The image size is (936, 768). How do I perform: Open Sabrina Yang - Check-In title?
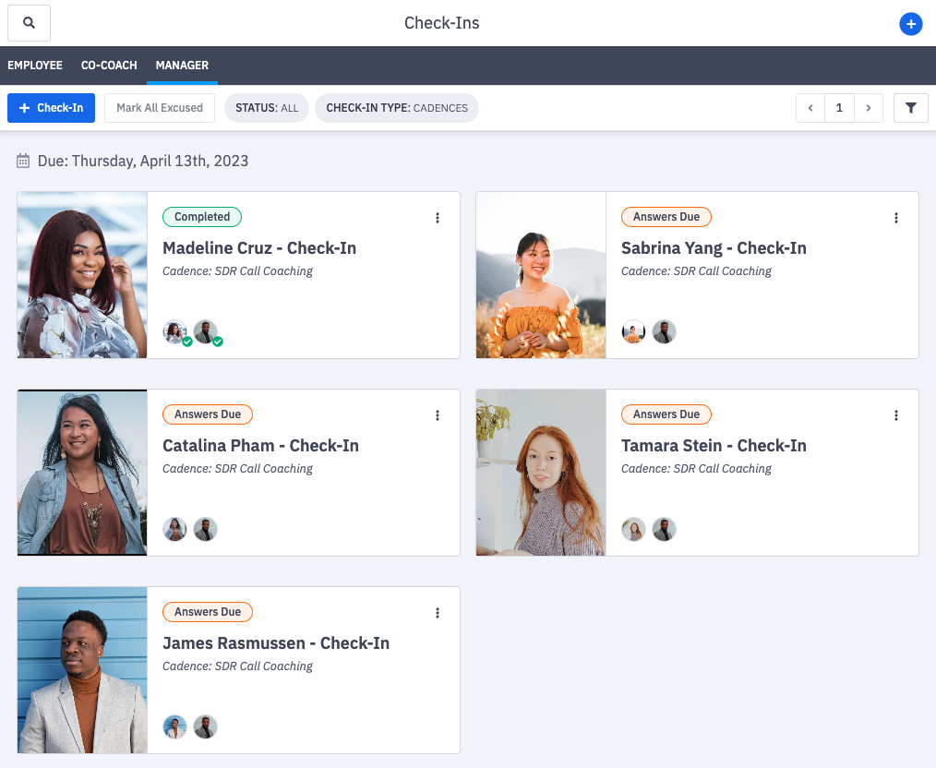pyautogui.click(x=714, y=248)
